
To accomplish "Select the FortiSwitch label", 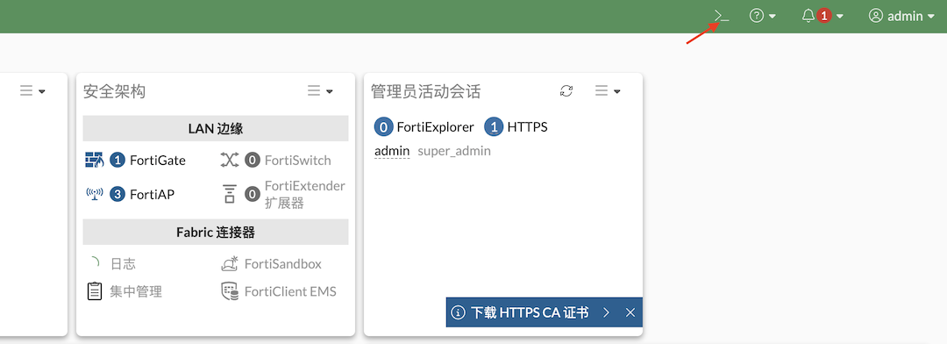I will [x=298, y=161].
